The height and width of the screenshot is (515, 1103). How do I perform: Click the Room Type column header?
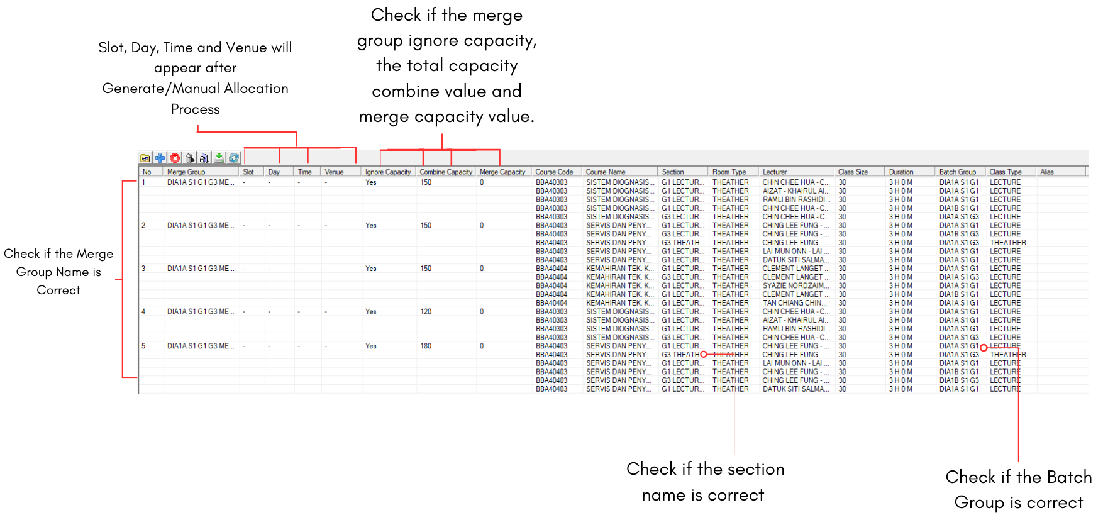tap(729, 172)
